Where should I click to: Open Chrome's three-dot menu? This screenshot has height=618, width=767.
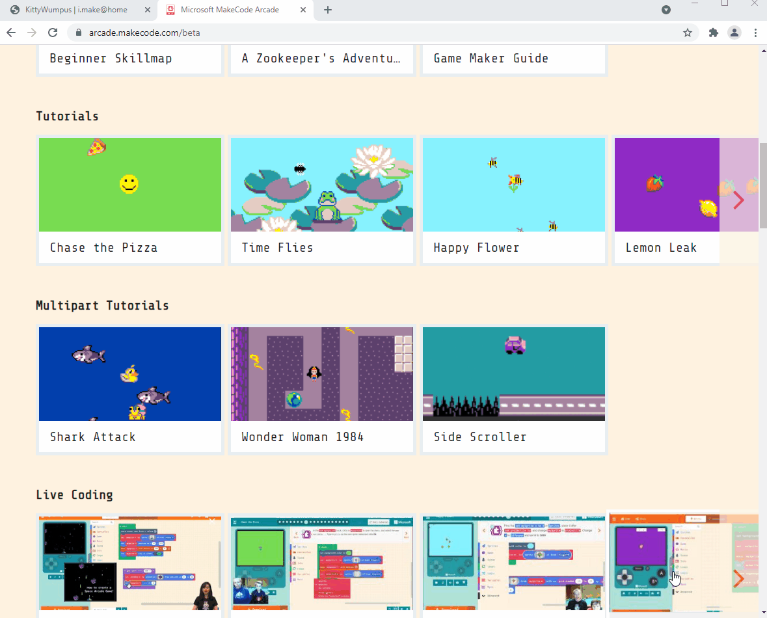[x=755, y=33]
